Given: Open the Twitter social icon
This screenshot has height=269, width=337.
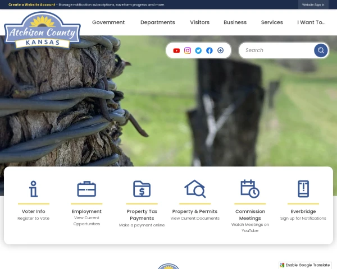Looking at the screenshot, I should [198, 50].
